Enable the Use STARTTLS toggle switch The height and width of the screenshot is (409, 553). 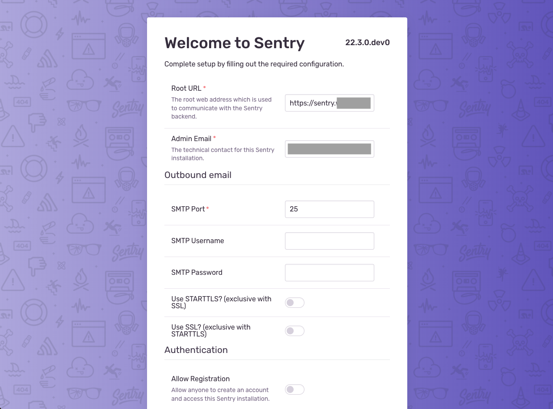(294, 303)
